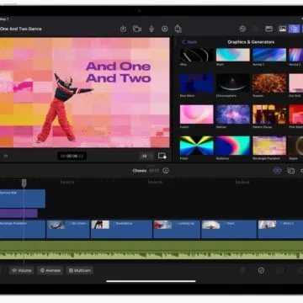Select the Alloy generator thumbnail
Screen dimensions: 303x303
click(x=196, y=55)
